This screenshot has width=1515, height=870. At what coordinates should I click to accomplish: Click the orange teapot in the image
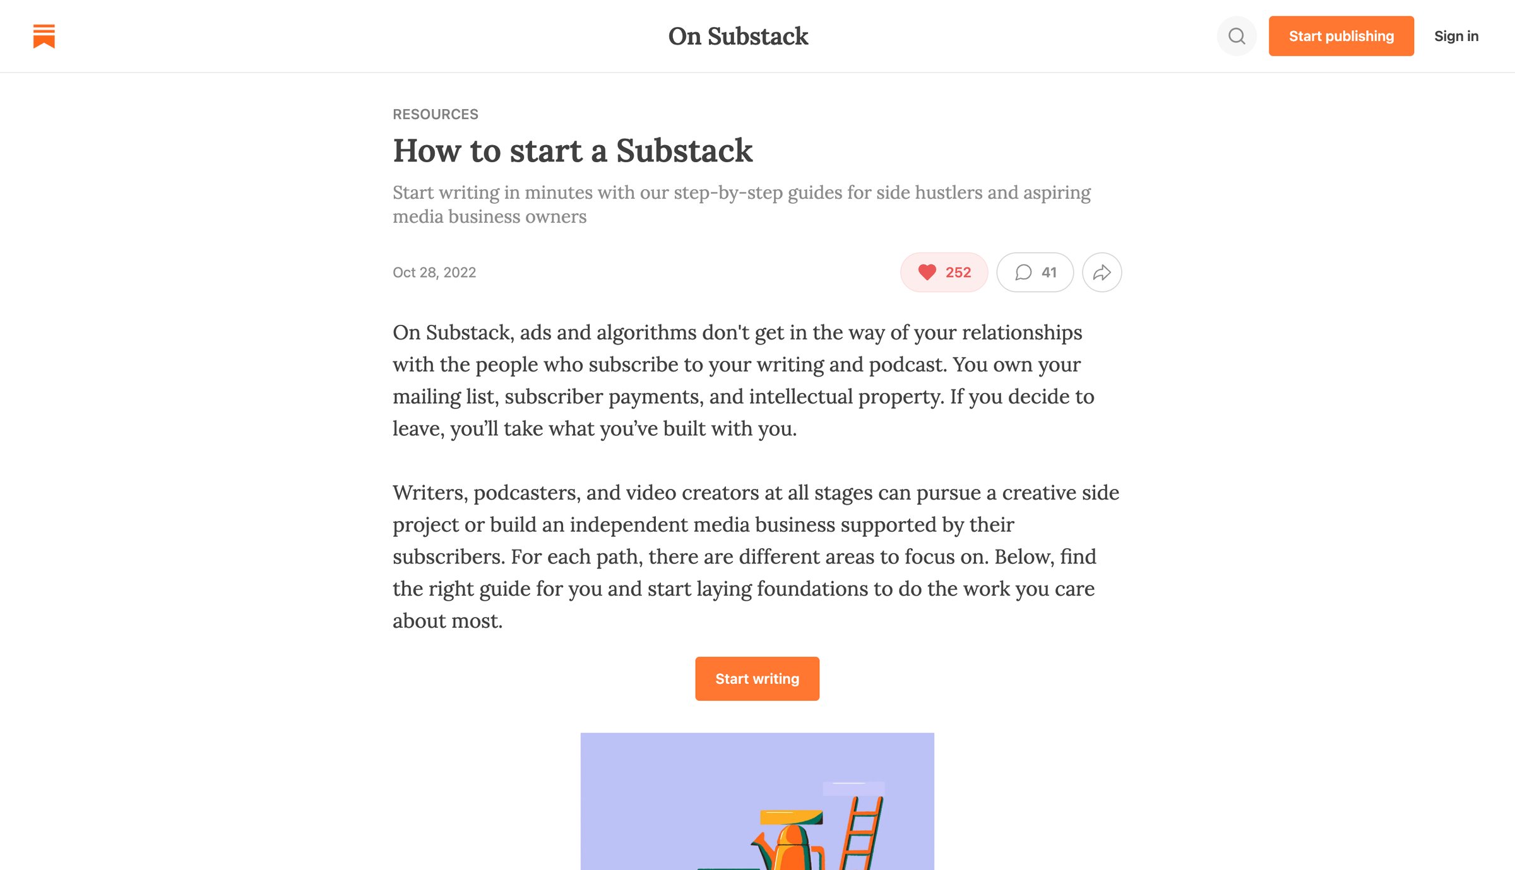point(789,847)
